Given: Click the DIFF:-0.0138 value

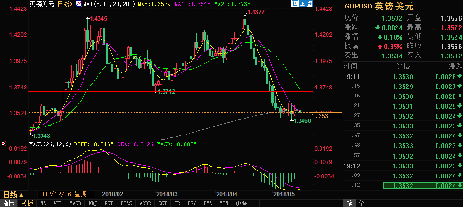Looking at the screenshot, I should pos(94,144).
